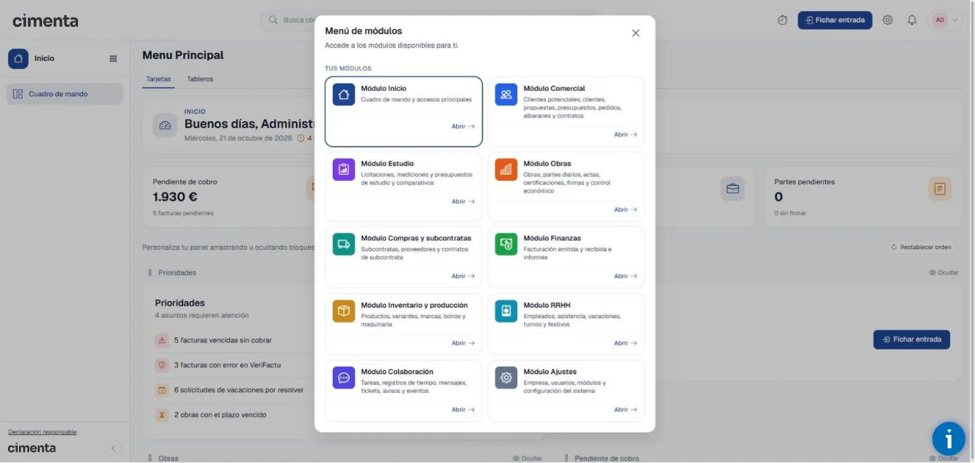Click the blue info bubble icon
Image resolution: width=975 pixels, height=463 pixels.
point(949,439)
